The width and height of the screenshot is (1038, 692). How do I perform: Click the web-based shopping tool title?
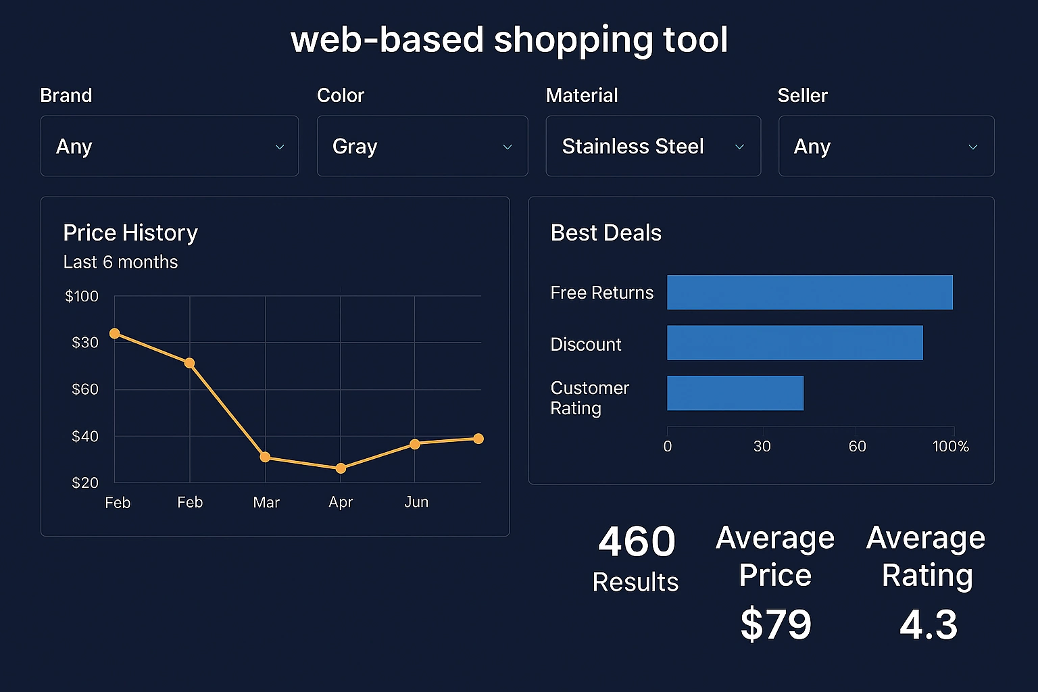(510, 40)
